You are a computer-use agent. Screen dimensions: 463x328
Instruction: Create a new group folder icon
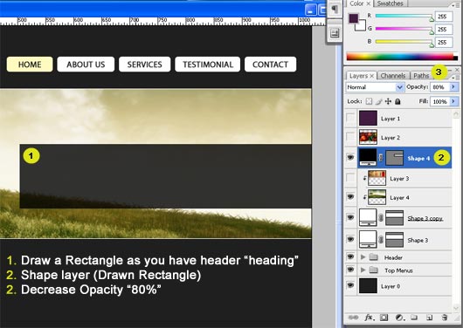tap(414, 318)
